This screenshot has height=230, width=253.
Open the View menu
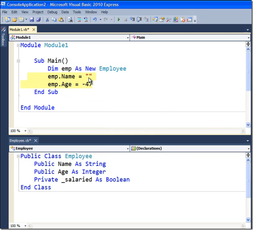tap(25, 12)
